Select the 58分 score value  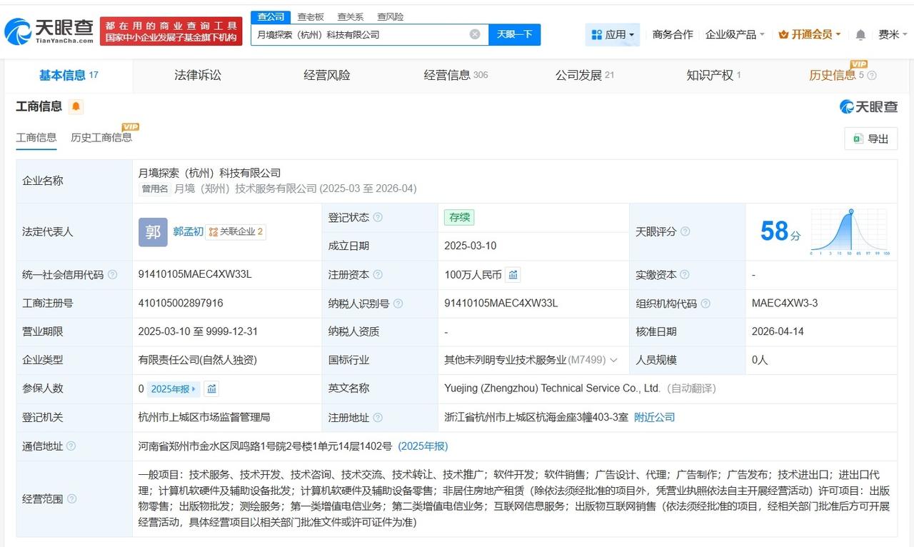pyautogui.click(x=780, y=231)
